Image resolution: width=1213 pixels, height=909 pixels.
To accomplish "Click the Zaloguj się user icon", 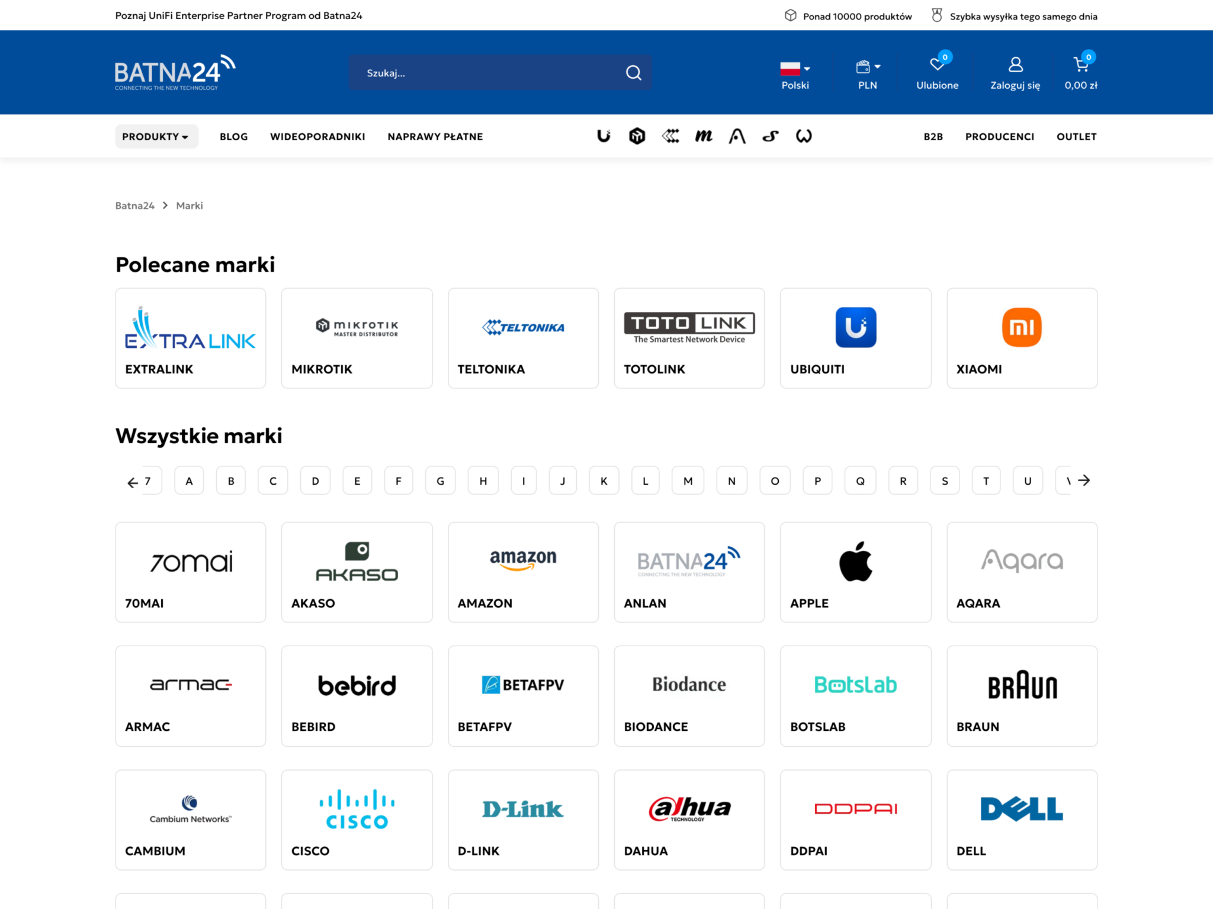I will click(1015, 64).
